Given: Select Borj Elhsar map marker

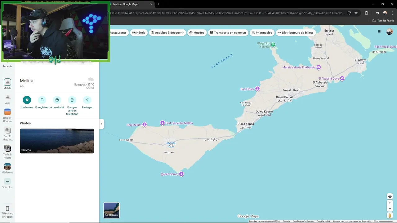Looking at the screenshot, I should click(x=257, y=89).
